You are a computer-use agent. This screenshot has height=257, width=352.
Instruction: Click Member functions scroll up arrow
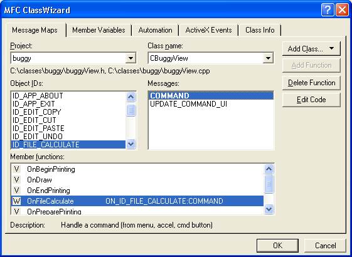coord(269,169)
